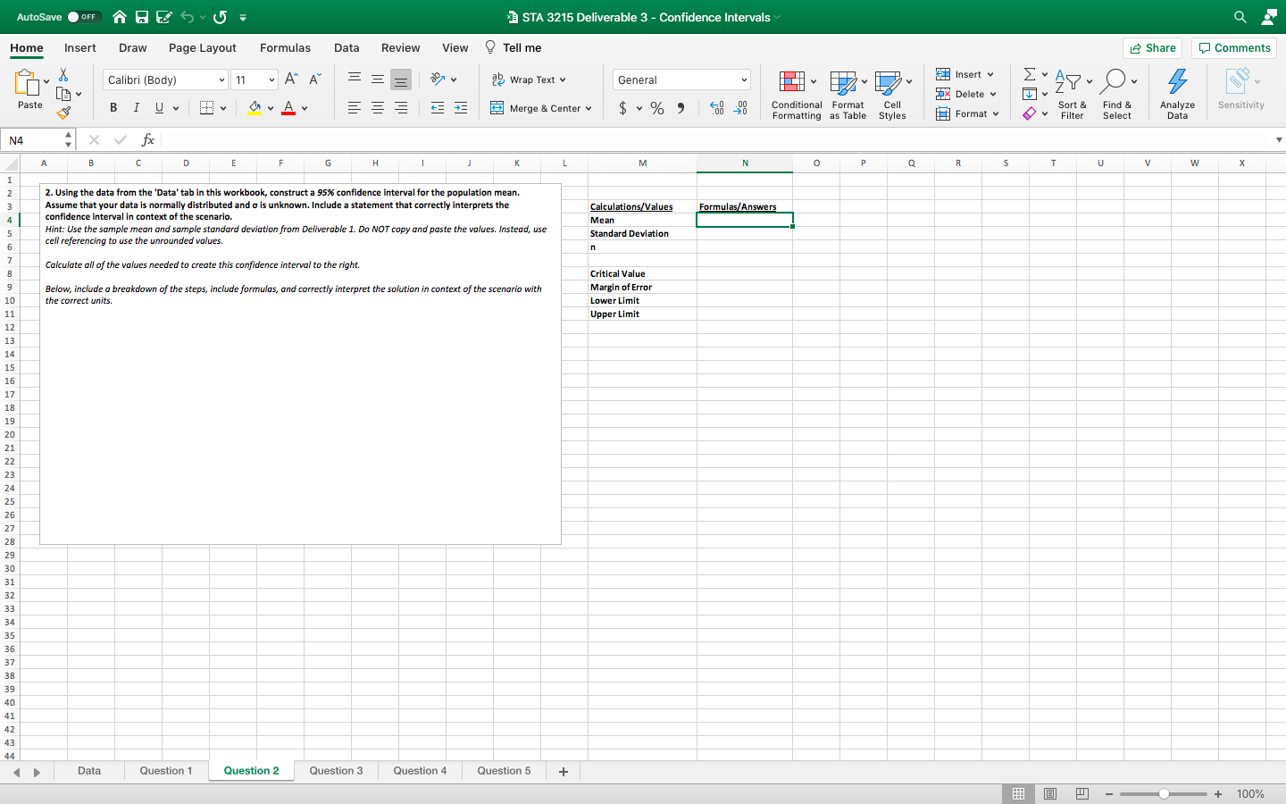Apply Percent Style format

(x=657, y=108)
